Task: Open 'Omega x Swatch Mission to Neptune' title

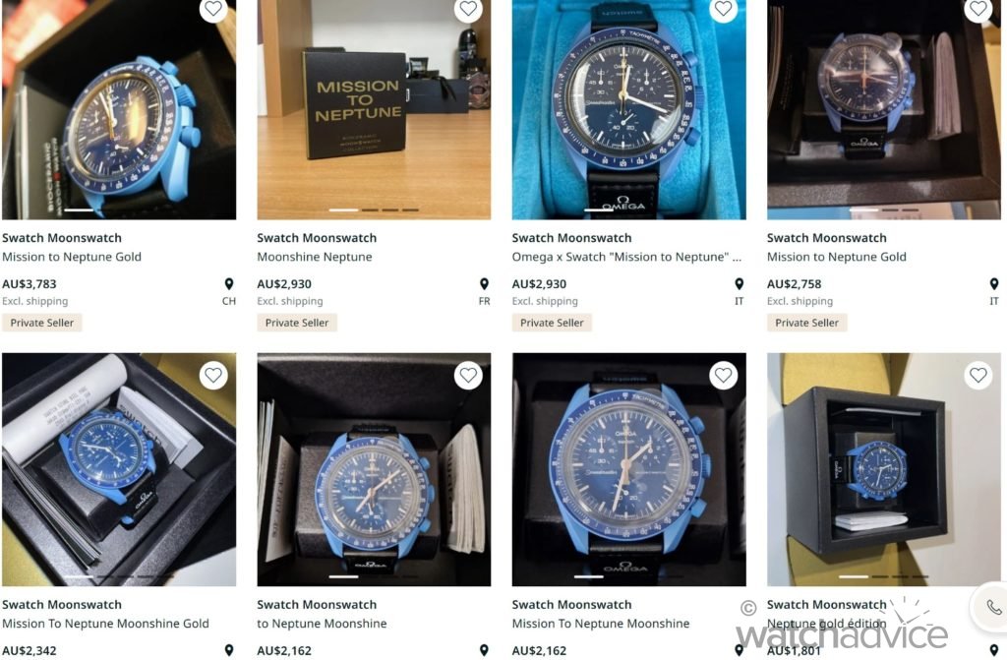Action: pos(626,257)
